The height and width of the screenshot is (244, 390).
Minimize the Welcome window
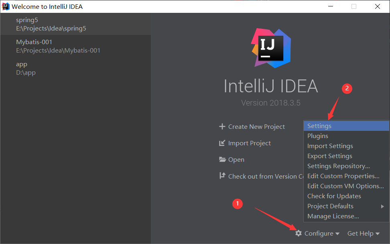point(331,6)
